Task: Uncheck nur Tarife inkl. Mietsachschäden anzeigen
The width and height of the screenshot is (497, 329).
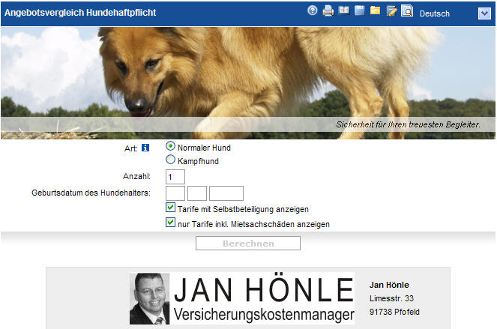Action: pos(171,223)
